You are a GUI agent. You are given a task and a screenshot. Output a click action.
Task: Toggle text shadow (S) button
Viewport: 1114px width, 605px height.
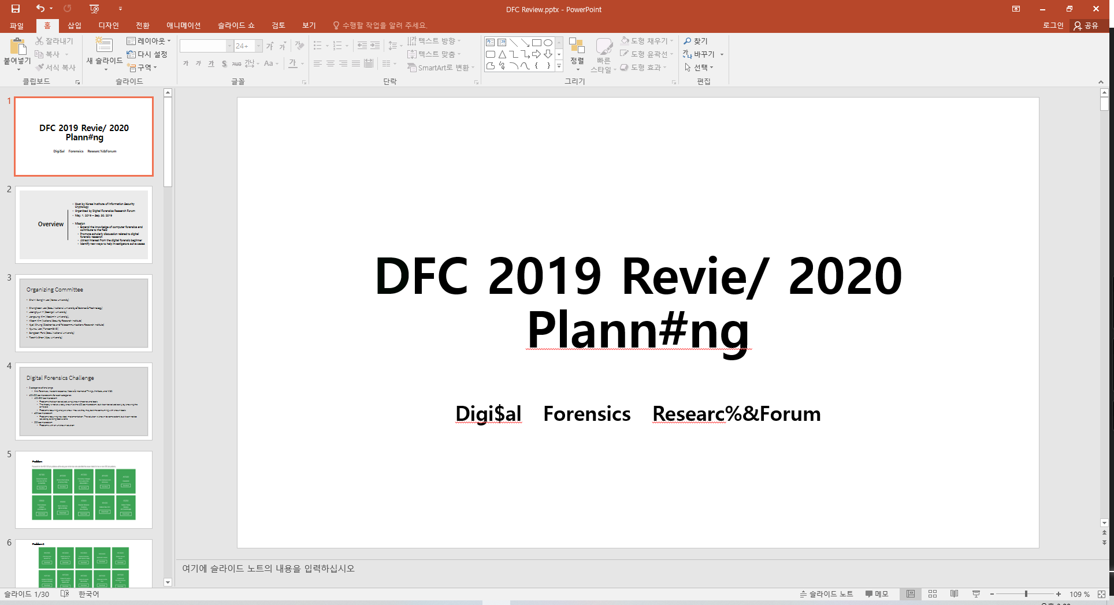[x=224, y=64]
